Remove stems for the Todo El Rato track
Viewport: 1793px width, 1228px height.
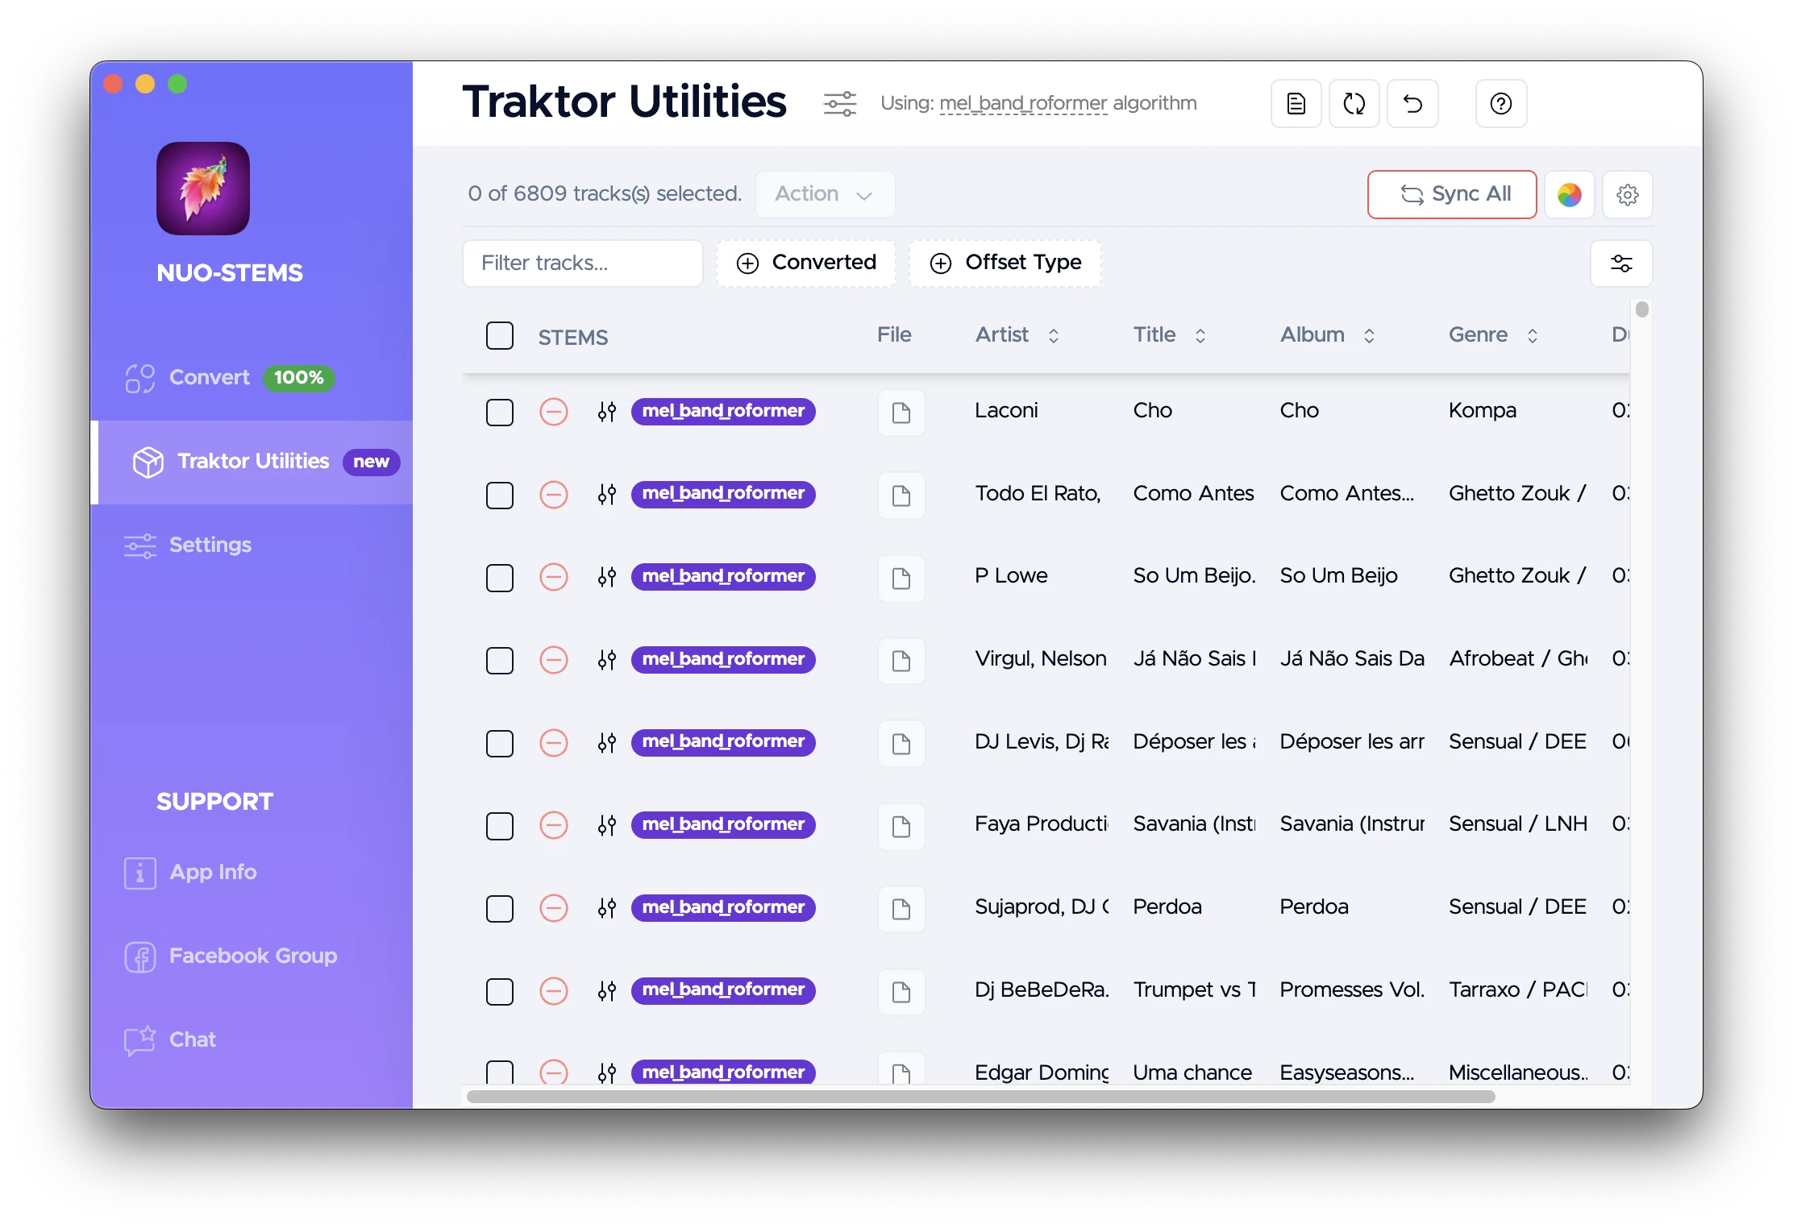pos(553,494)
